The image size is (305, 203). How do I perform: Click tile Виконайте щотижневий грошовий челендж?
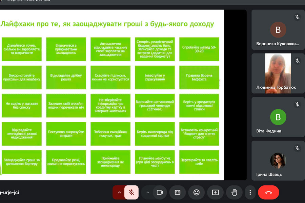pyautogui.click(x=155, y=106)
